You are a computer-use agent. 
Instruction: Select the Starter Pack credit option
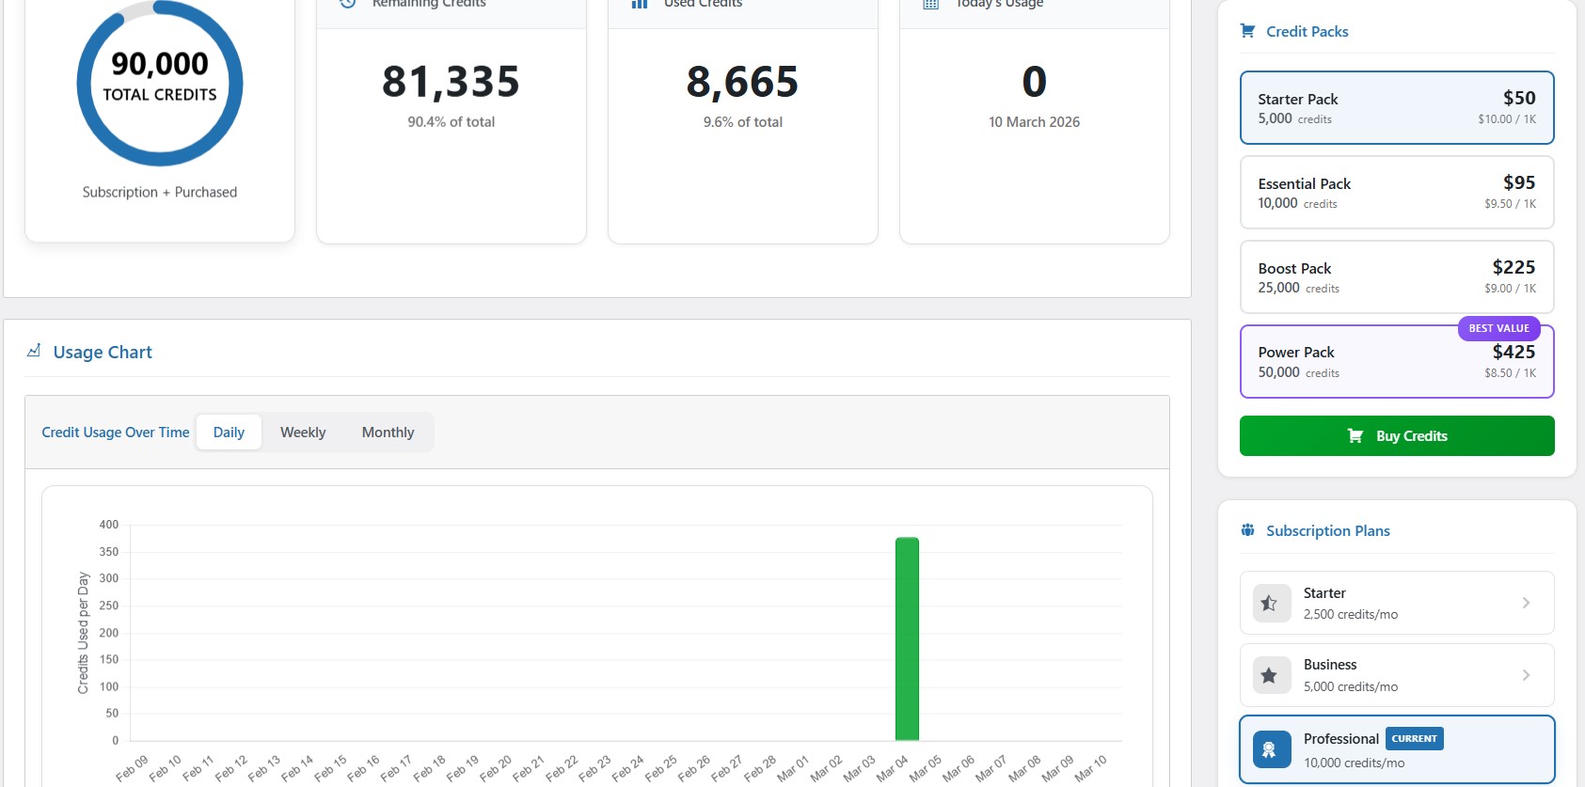[1397, 108]
